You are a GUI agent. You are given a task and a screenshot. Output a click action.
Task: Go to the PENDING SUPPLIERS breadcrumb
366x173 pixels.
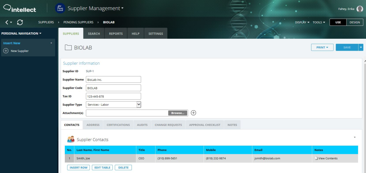[79, 22]
